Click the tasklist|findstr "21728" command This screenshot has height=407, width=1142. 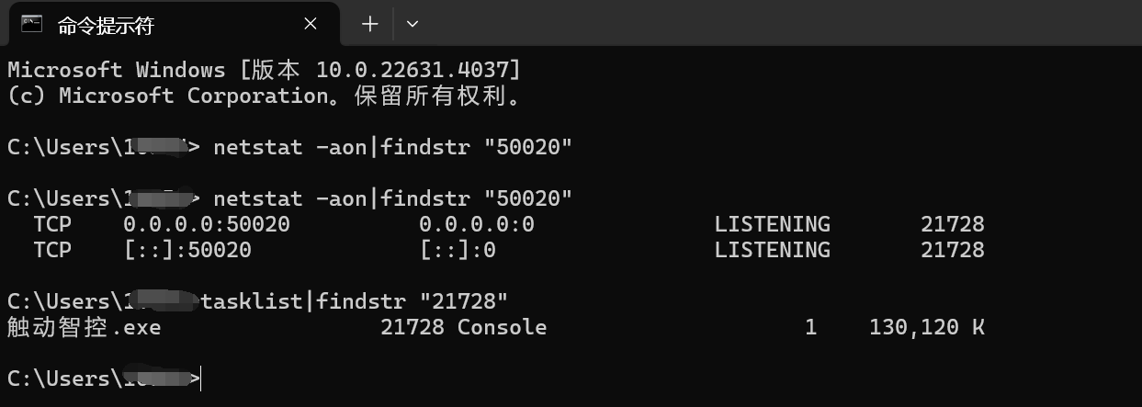(355, 301)
